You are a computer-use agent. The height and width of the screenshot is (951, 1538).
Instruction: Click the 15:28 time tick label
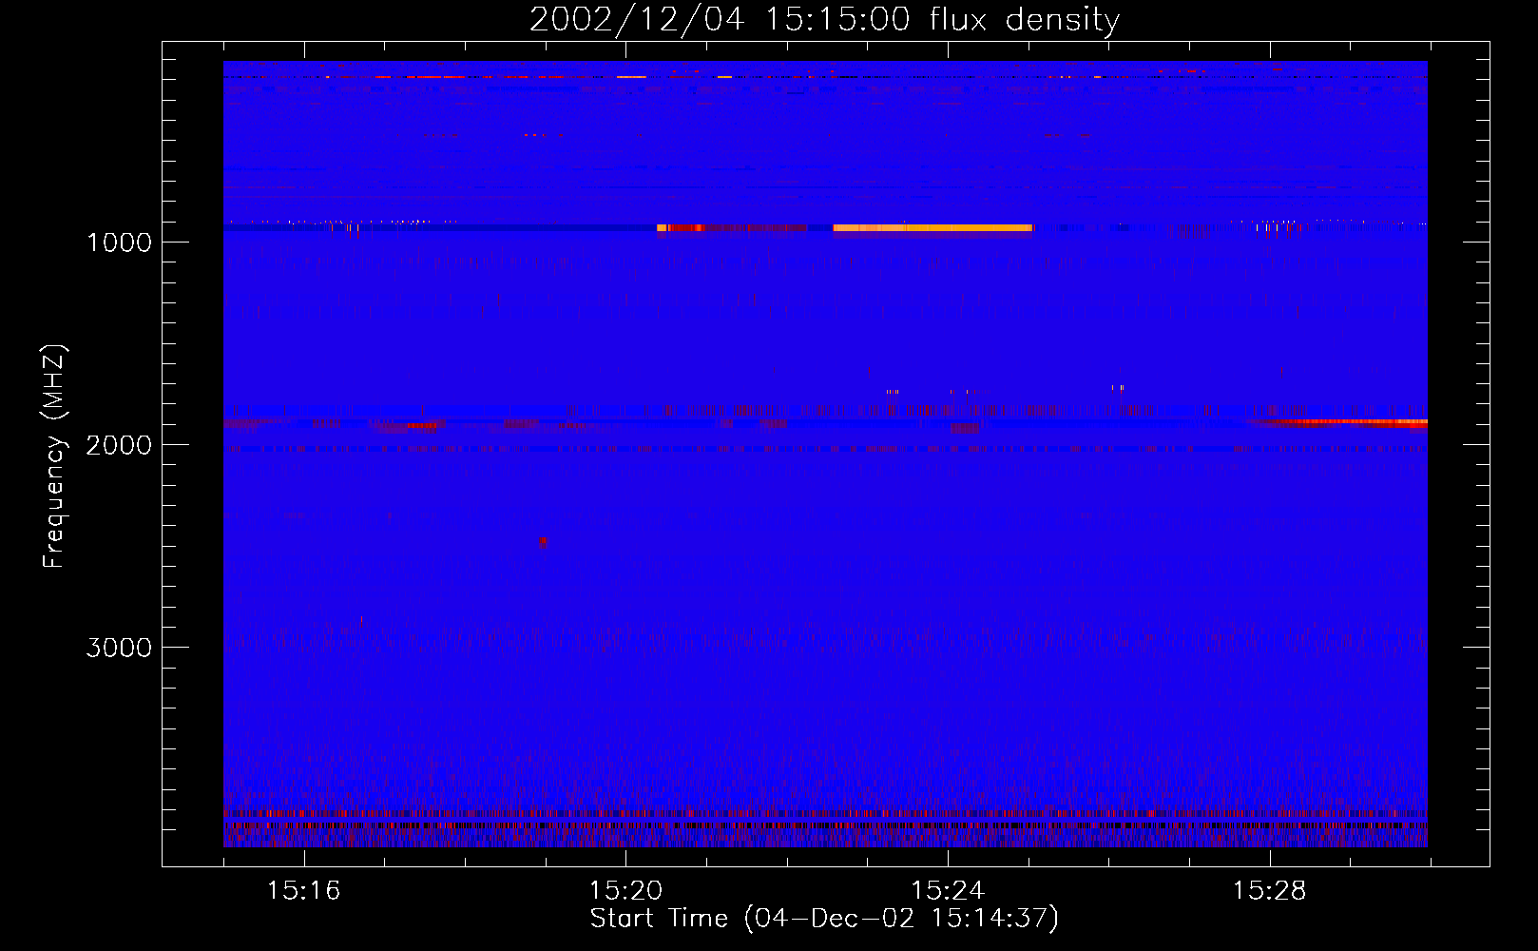click(x=1270, y=891)
